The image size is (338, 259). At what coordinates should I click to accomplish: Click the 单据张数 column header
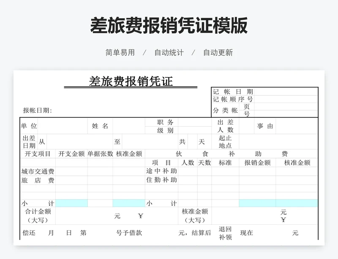tap(100, 154)
